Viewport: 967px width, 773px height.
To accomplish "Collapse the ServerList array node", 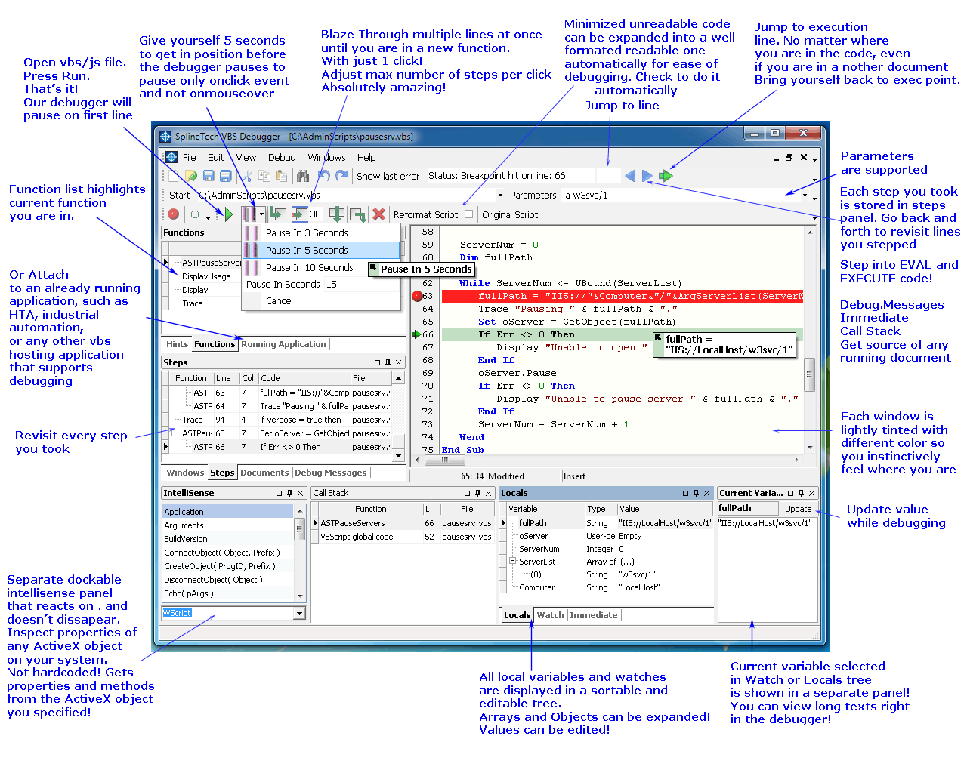I will click(513, 562).
